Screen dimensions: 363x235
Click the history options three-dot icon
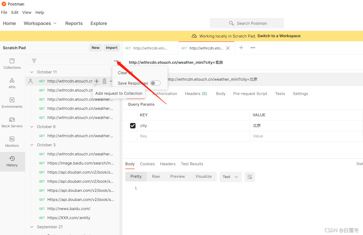coord(116,61)
